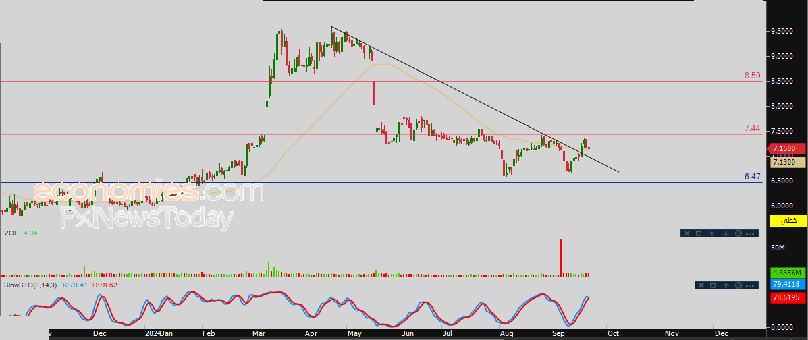
Task: Click the yellow Arabic scale button
Action: (x=788, y=221)
